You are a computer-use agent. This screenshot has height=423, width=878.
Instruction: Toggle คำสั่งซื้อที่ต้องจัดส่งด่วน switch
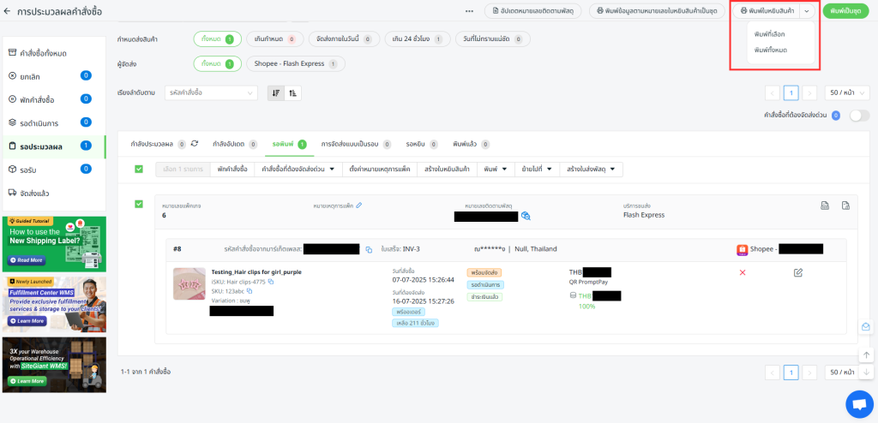[x=858, y=115]
